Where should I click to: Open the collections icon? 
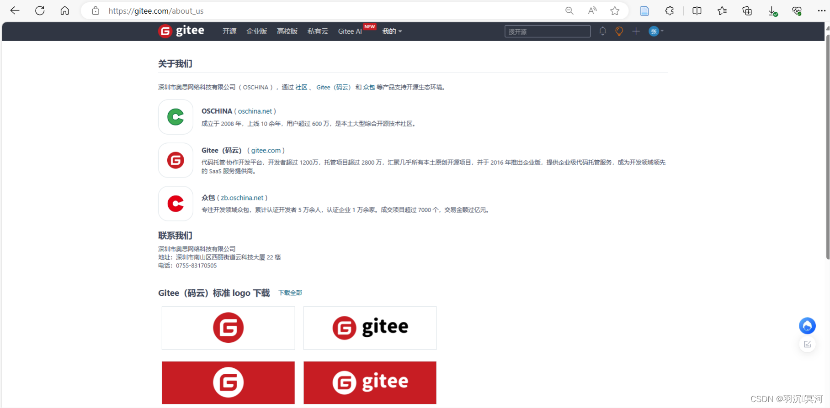(747, 10)
